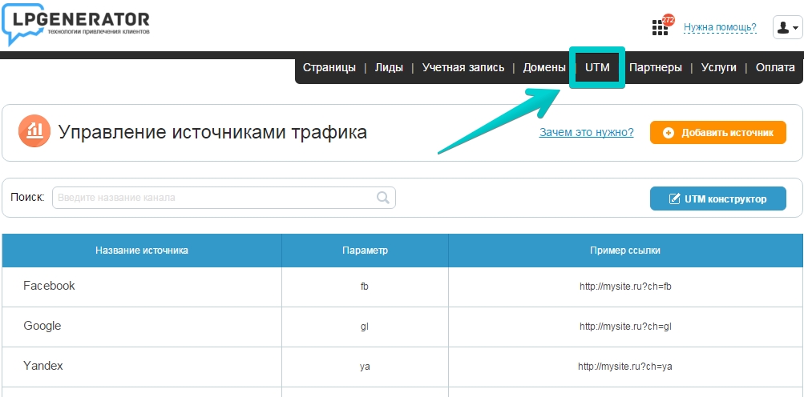Click the link example http://mysite.ru?ch=ya
The height and width of the screenshot is (397, 804).
(625, 367)
